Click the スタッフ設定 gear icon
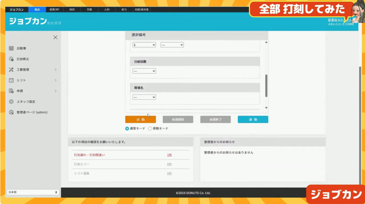The image size is (365, 204). (x=11, y=102)
